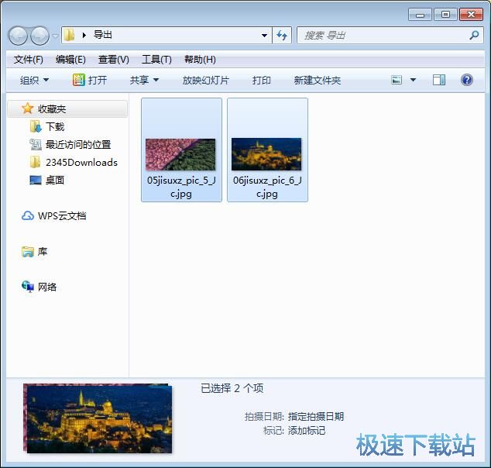Click the details pane preview image
Screen dimensions: 491x468
coord(98,418)
